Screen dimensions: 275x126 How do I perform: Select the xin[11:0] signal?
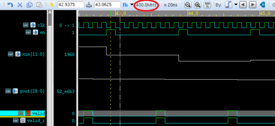coord(33,54)
